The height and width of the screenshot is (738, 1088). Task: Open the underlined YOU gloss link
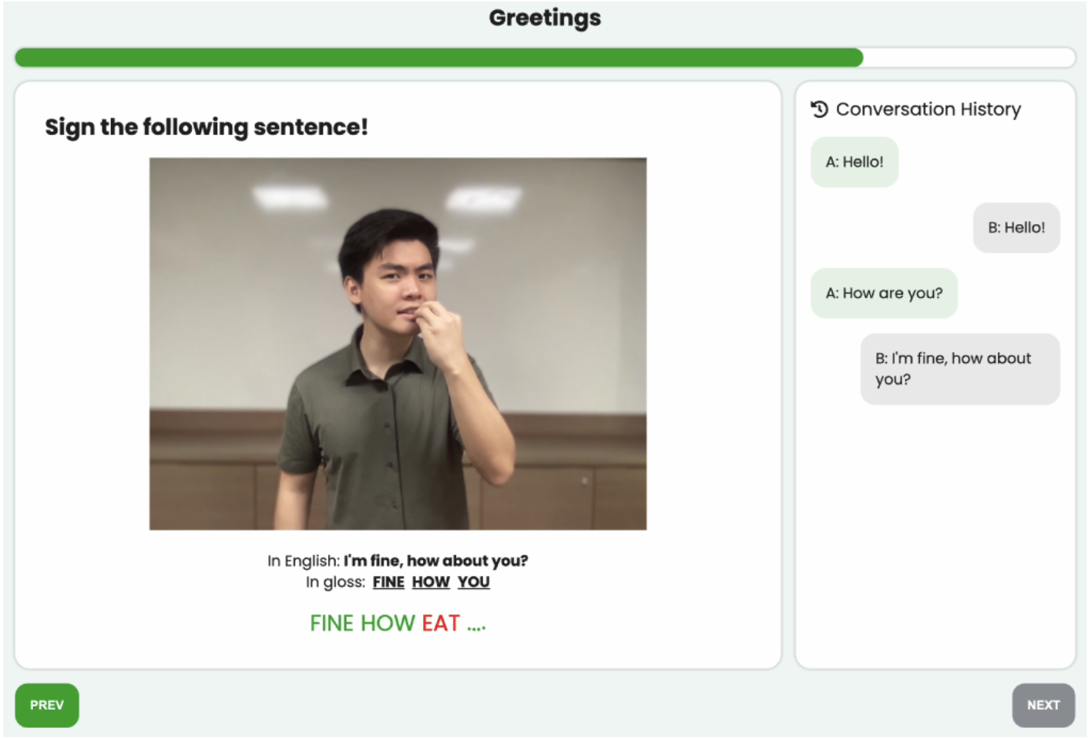[474, 582]
